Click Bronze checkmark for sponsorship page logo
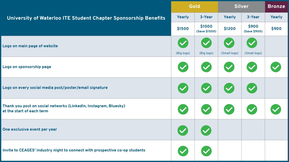 (x=276, y=67)
